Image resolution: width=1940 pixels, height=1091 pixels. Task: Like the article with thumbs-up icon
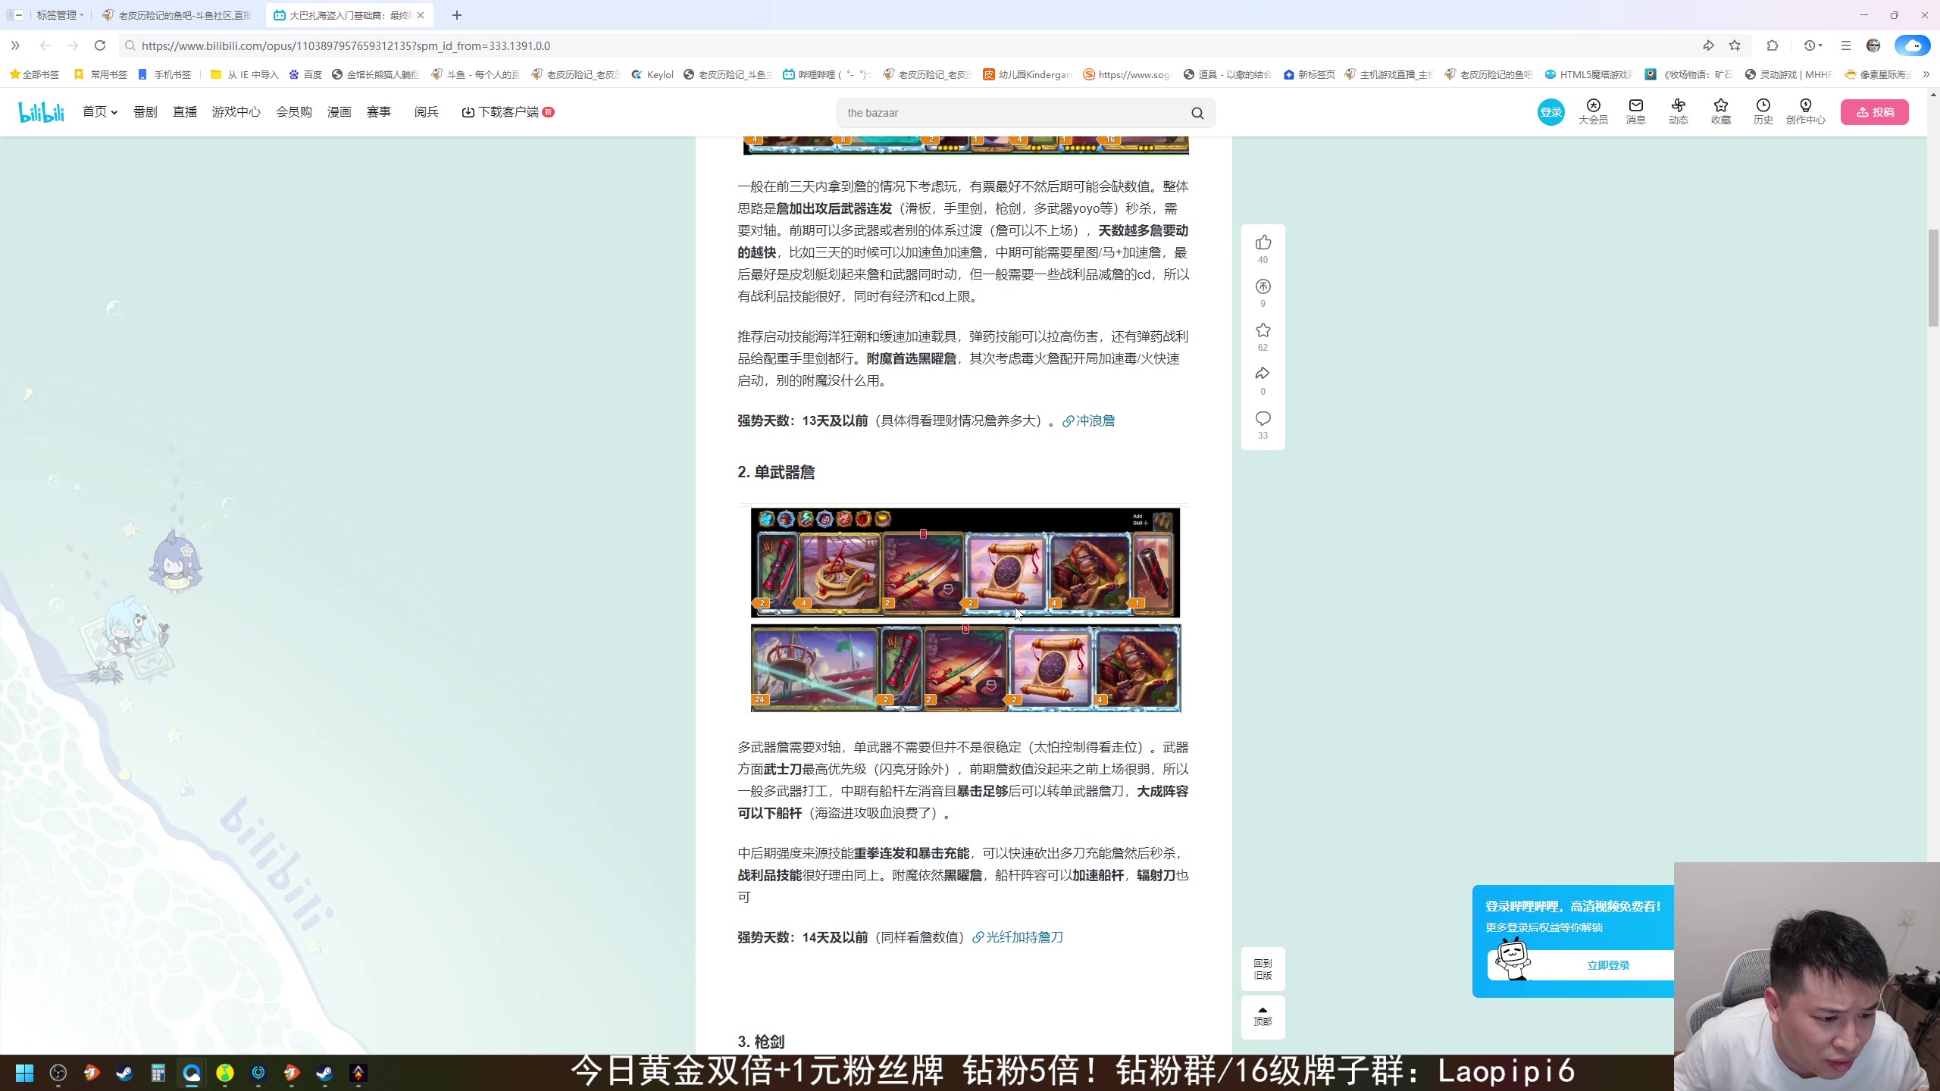tap(1263, 242)
